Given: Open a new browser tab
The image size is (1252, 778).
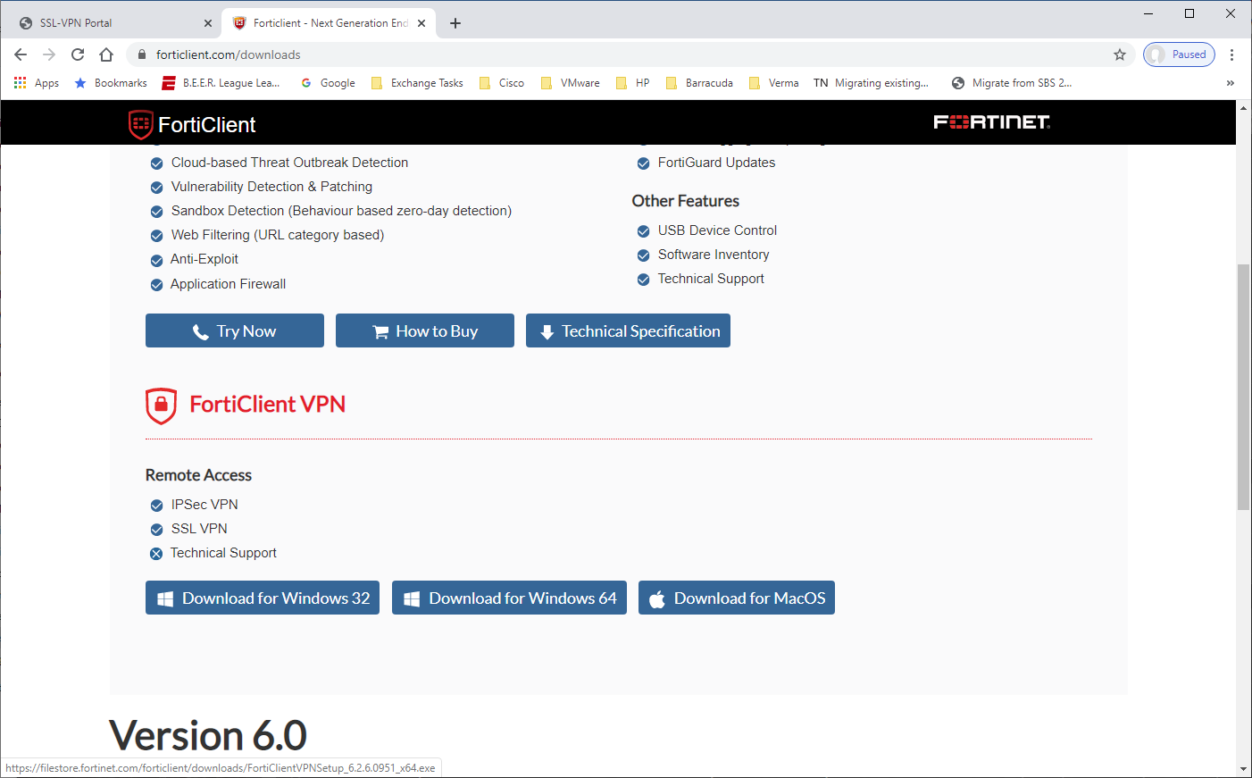Looking at the screenshot, I should [455, 23].
